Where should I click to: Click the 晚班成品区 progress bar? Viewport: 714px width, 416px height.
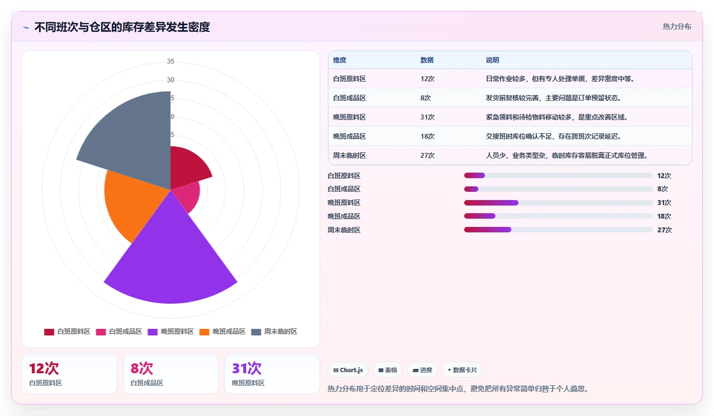coord(559,216)
